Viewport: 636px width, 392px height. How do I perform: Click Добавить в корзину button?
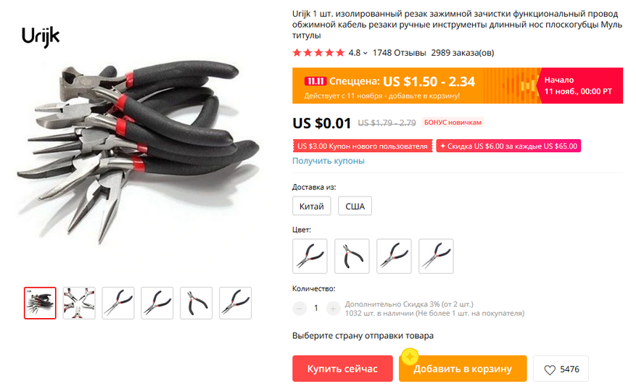click(x=463, y=369)
